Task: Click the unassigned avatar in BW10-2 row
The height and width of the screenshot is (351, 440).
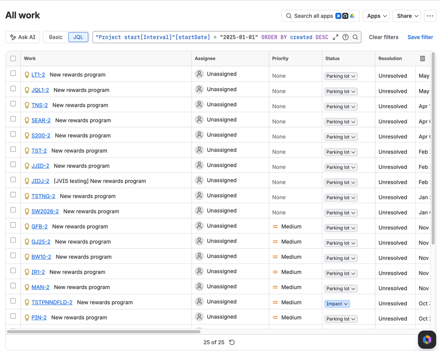Action: click(x=199, y=256)
